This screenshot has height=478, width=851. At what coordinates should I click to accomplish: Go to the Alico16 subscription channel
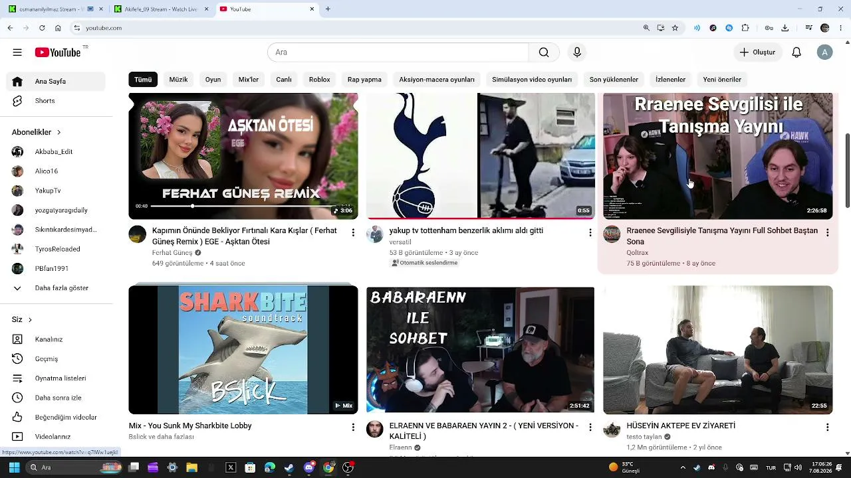point(56,171)
